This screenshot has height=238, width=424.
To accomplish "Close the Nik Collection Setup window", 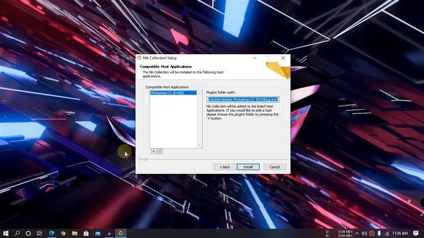I will (x=283, y=58).
